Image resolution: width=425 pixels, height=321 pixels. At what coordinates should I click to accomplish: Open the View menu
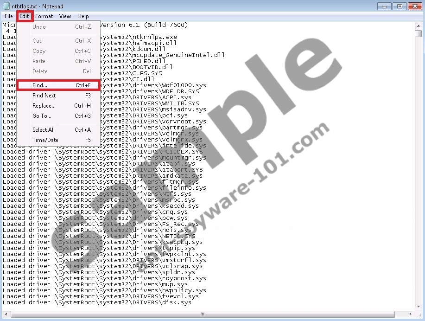[x=65, y=16]
